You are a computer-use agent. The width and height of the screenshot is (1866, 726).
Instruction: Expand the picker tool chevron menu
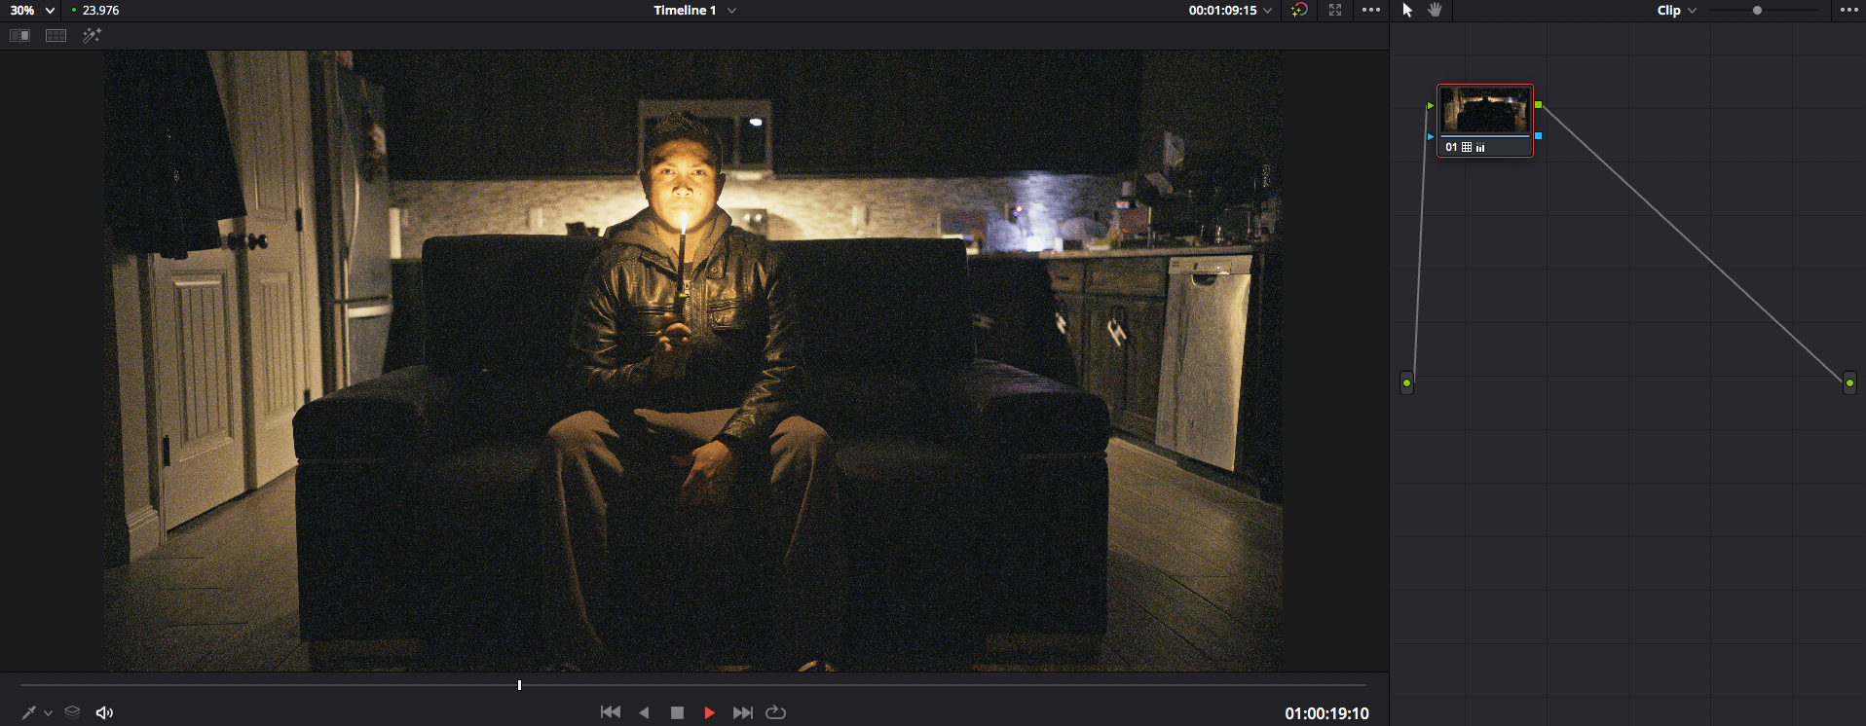click(48, 713)
